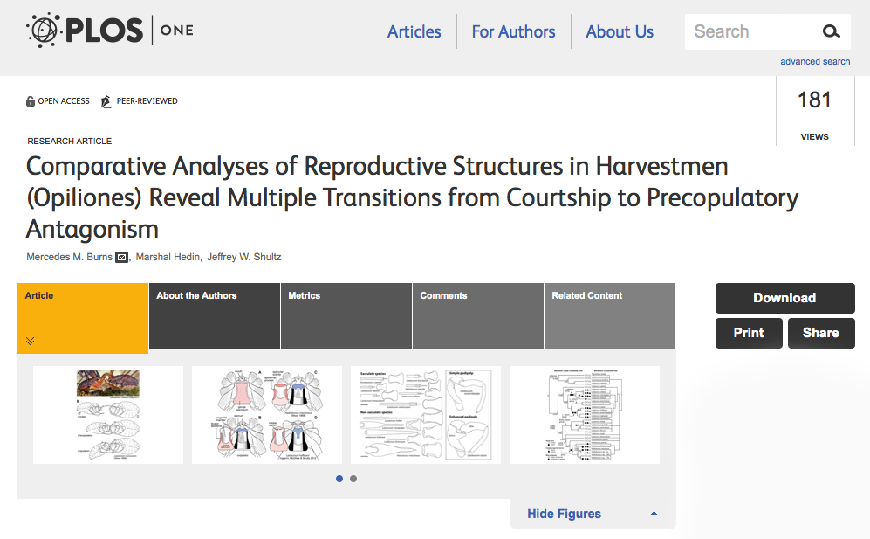Open the phylogenetic tree figure thumbnail

584,415
